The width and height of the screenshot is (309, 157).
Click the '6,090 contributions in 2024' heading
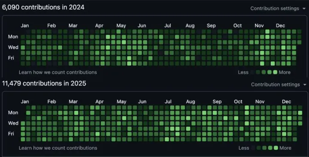43,7
